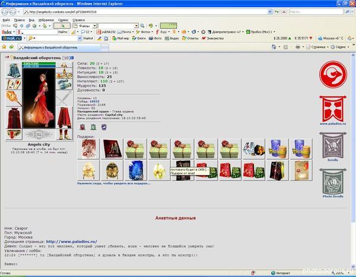
Task: Select the Информация о Валдайский оборотень tab
Action: [x=59, y=47]
